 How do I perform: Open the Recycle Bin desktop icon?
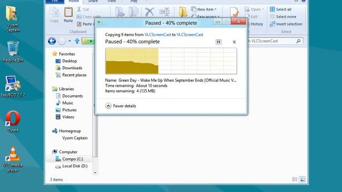(13, 52)
